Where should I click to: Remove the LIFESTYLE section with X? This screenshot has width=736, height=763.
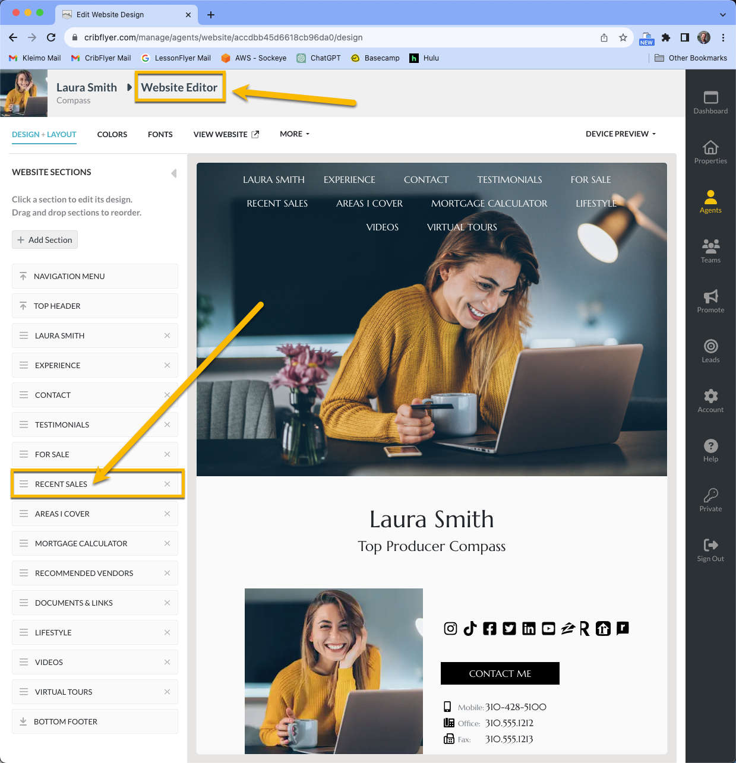click(167, 632)
